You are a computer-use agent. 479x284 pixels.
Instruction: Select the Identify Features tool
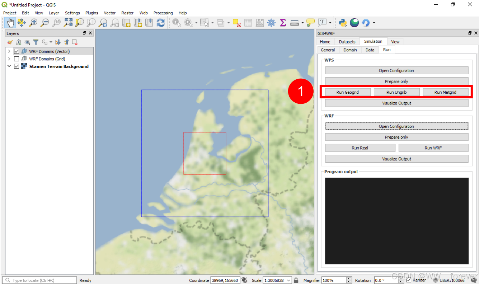(177, 23)
